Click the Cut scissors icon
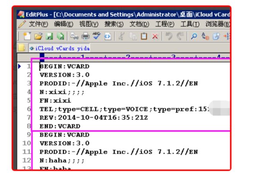Screen dimensions: 259x176 122,36
